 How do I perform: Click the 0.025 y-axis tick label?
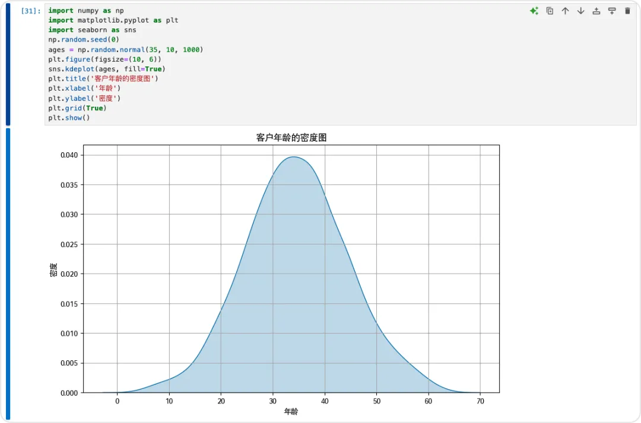[69, 244]
